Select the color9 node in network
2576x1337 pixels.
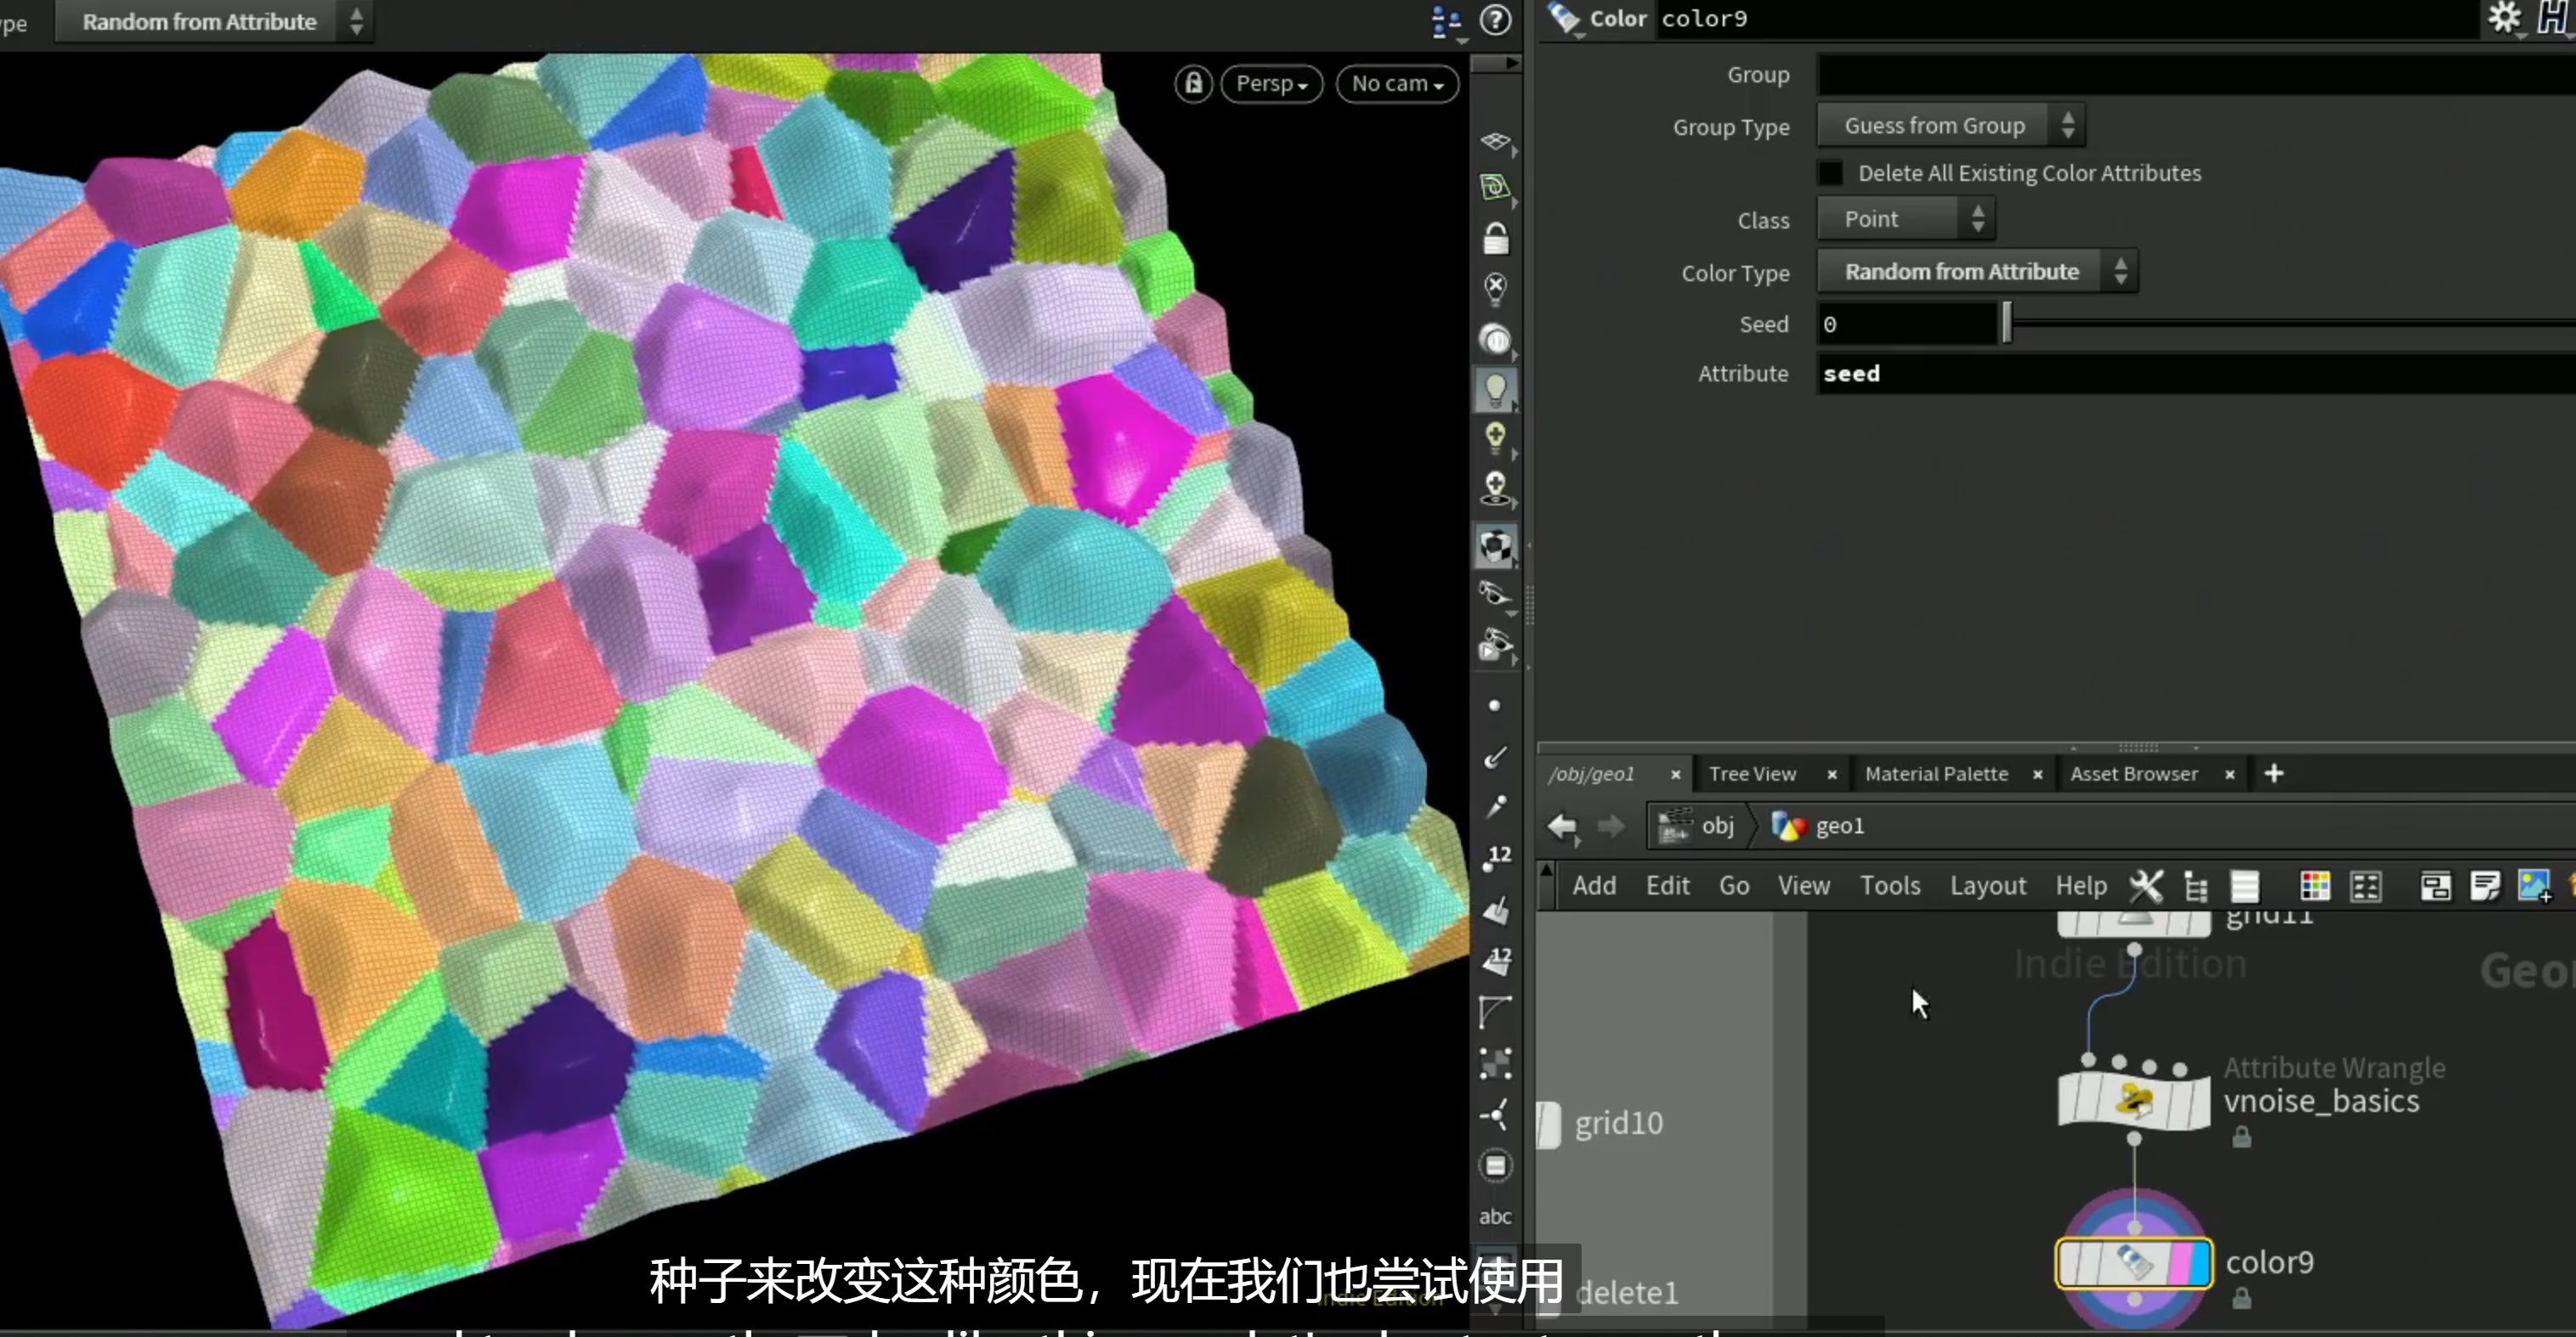coord(2133,1263)
